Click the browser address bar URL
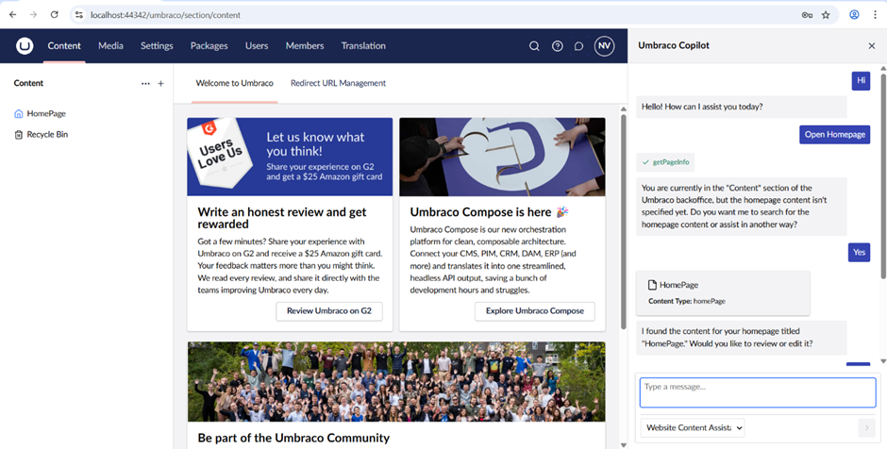Viewport: 887px width, 449px height. [x=166, y=15]
